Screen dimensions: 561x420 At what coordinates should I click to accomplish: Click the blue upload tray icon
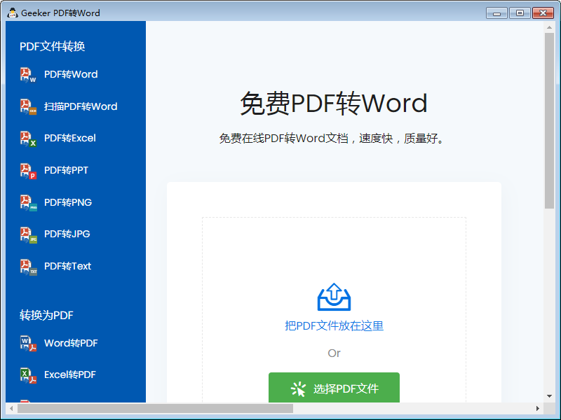click(334, 297)
